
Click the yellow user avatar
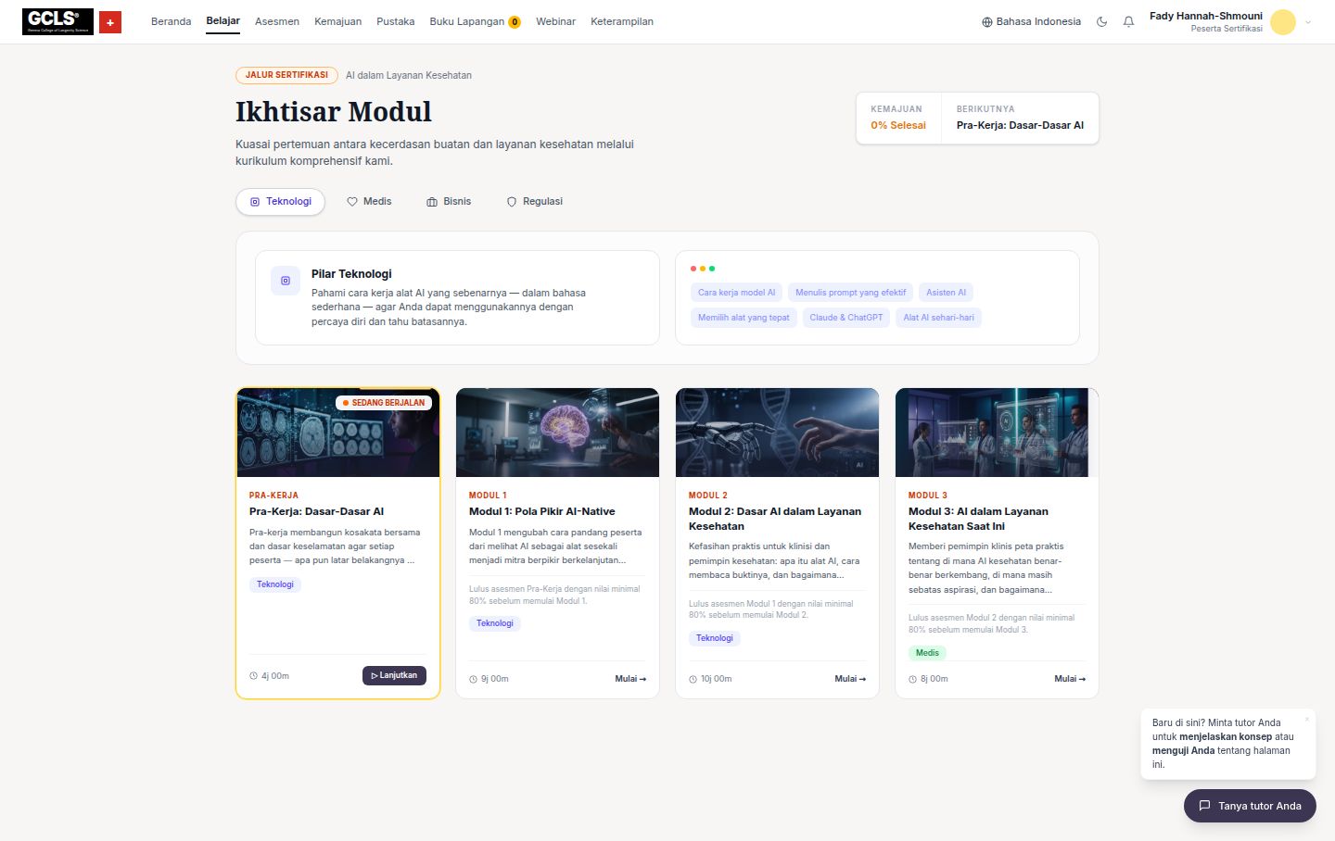[1283, 21]
